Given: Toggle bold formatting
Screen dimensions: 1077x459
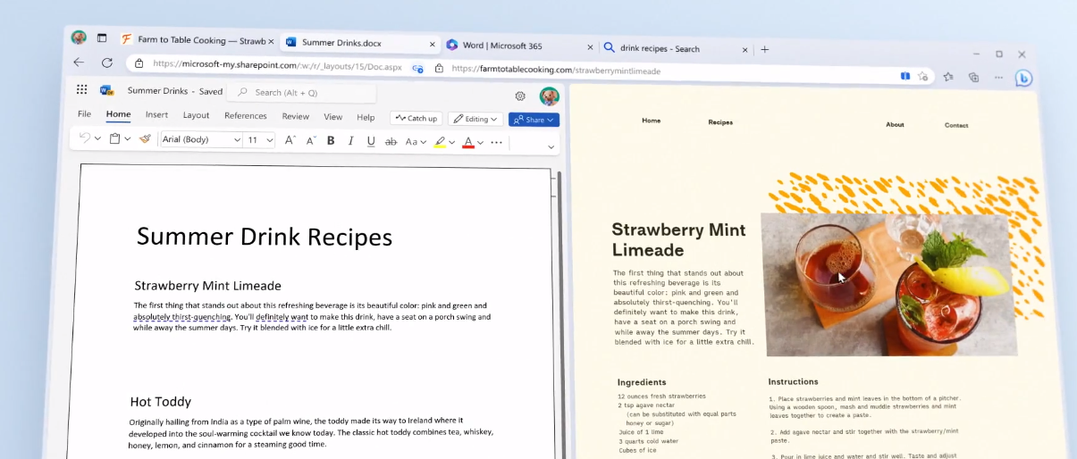Looking at the screenshot, I should tap(331, 141).
